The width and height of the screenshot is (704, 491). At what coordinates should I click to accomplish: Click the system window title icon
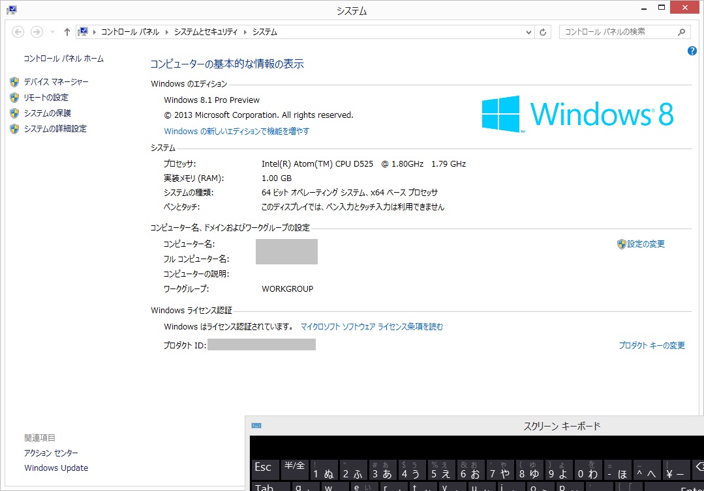[12, 10]
